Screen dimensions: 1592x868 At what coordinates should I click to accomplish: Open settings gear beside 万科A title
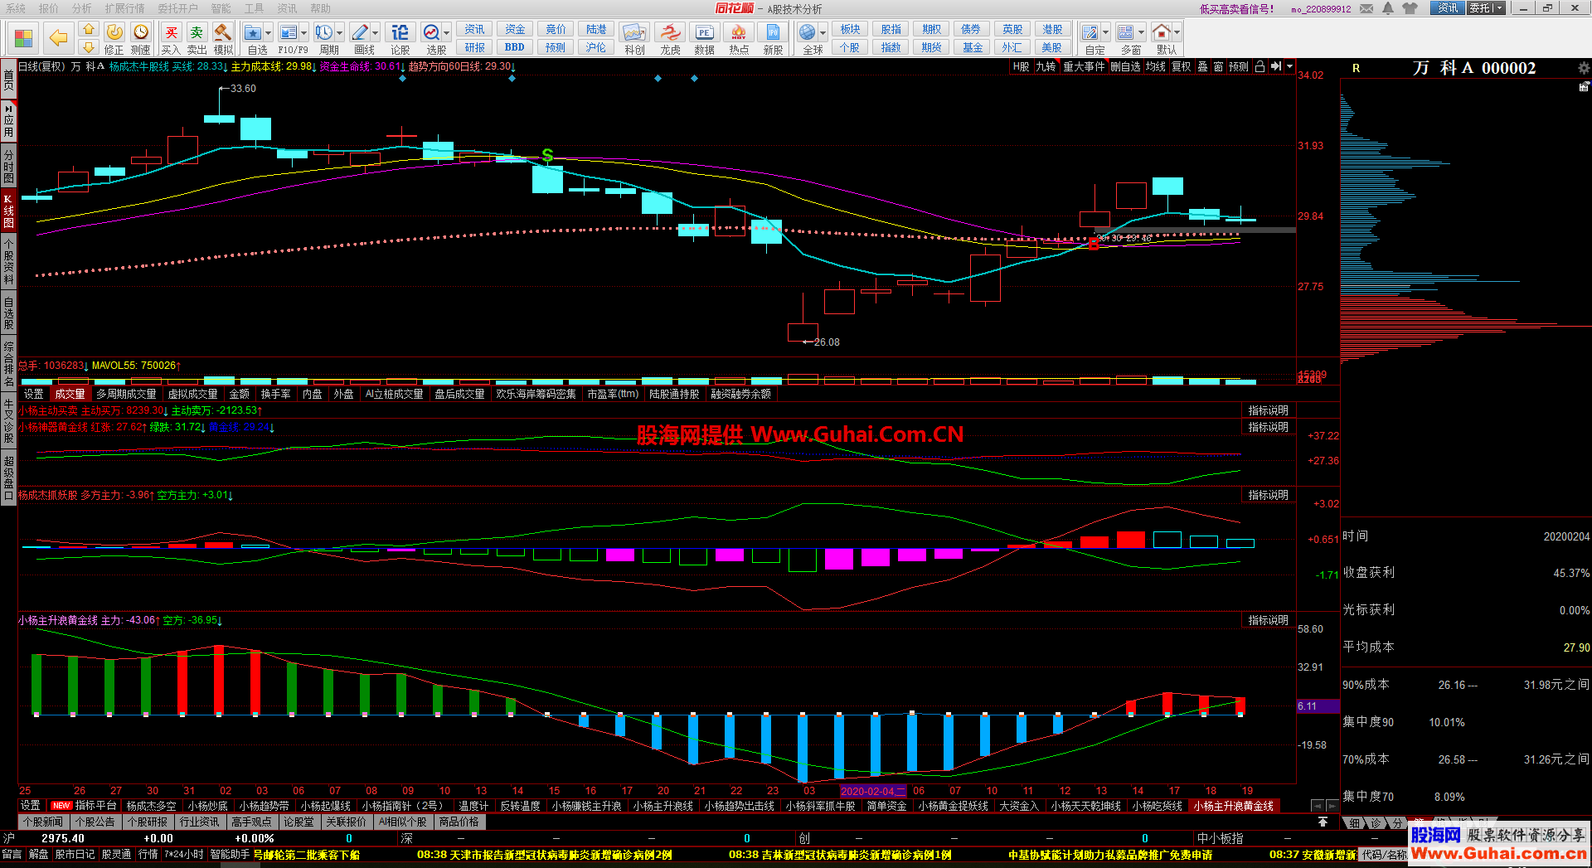point(1583,68)
